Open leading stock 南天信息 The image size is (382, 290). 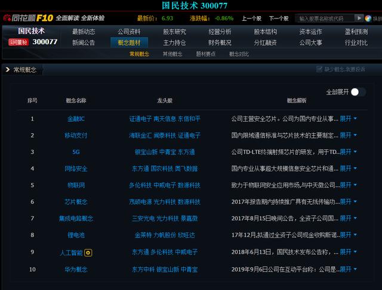[x=165, y=119]
